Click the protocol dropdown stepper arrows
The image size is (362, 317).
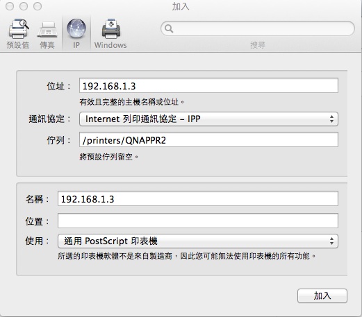[x=332, y=119]
